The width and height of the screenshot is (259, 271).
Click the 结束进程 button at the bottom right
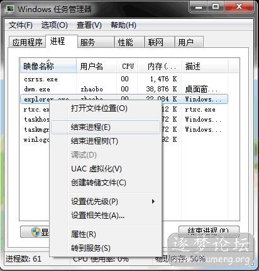[x=209, y=230]
